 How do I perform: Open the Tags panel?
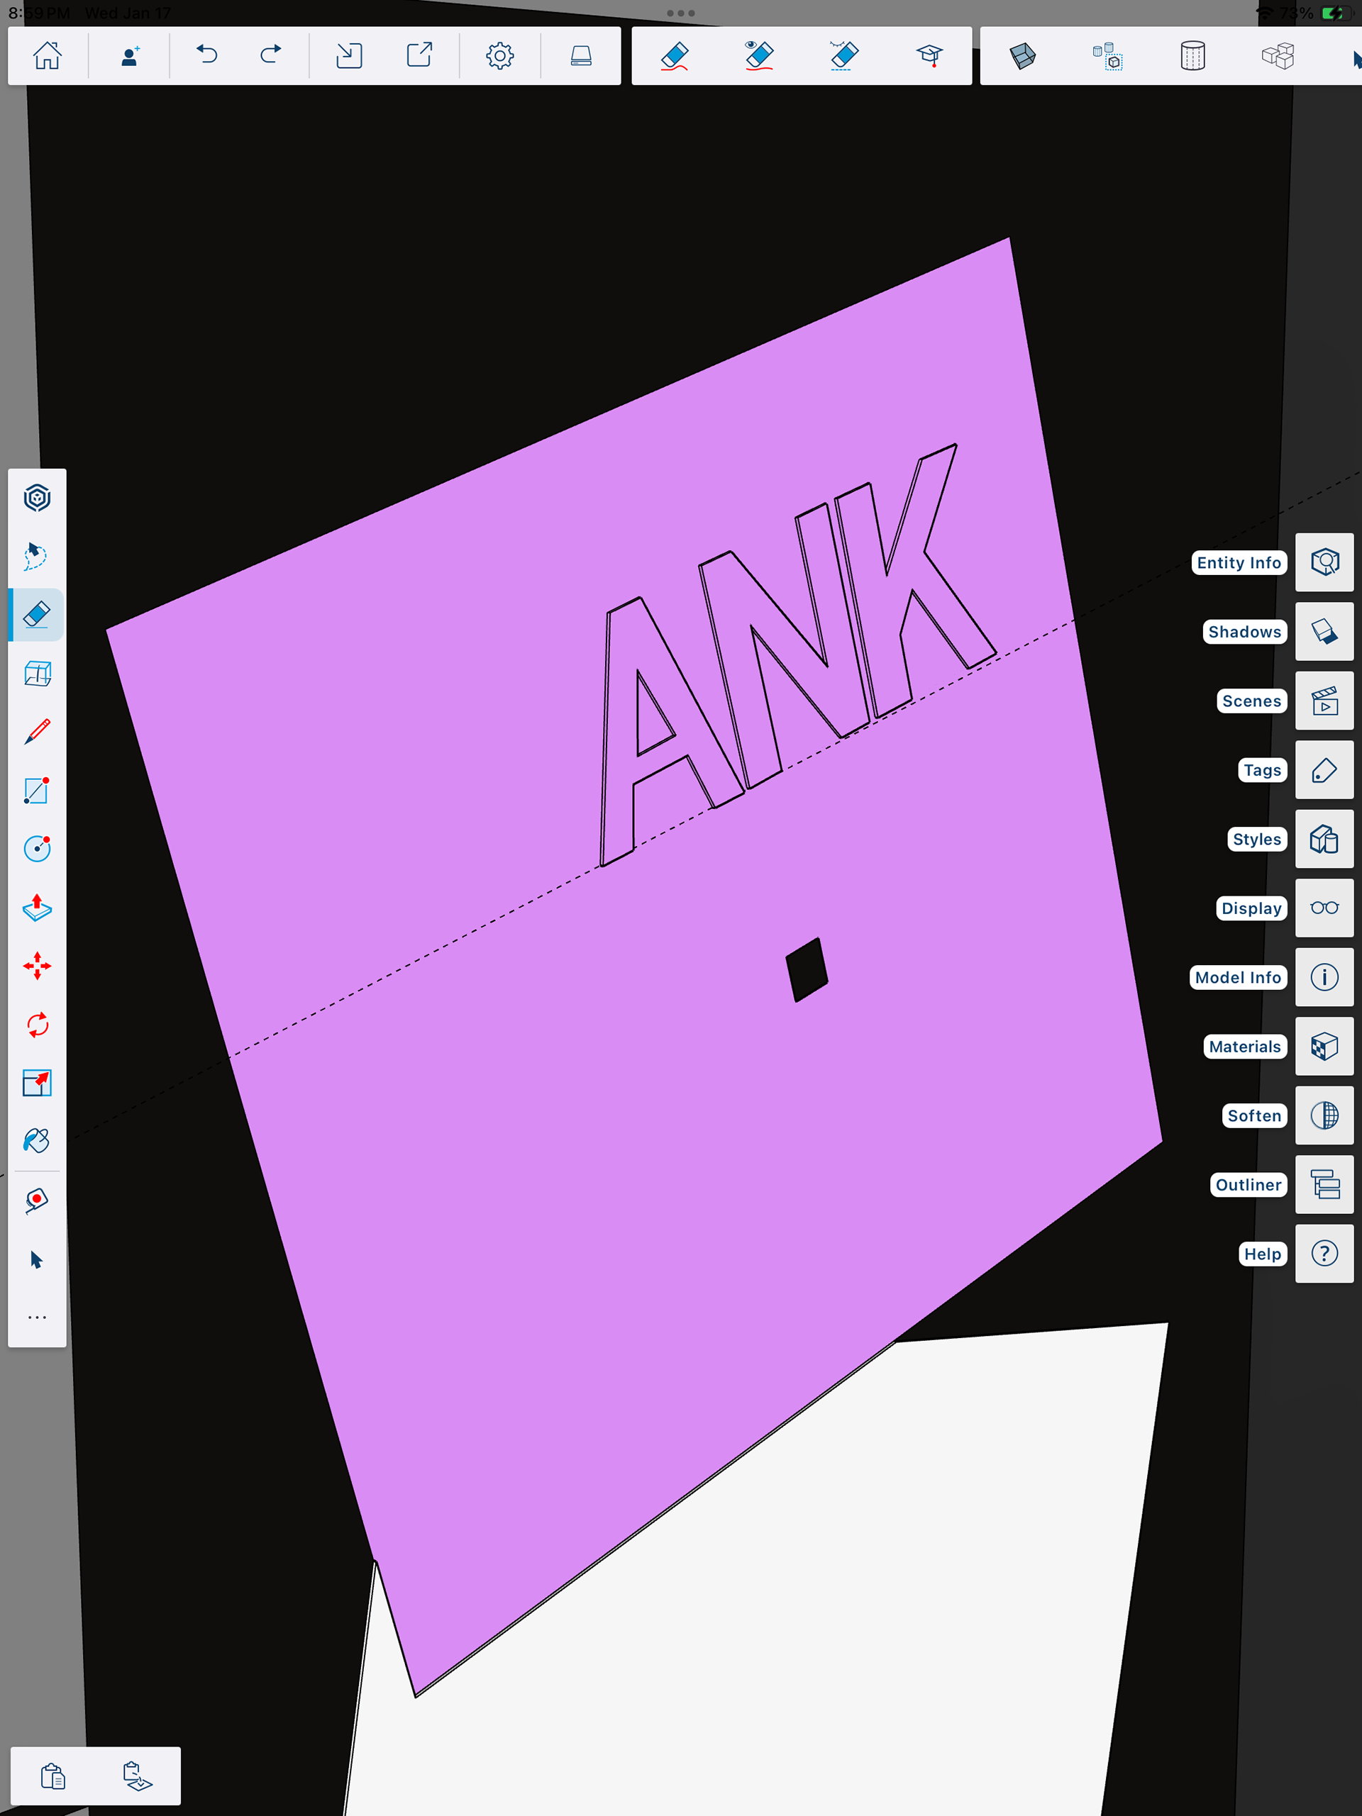pyautogui.click(x=1324, y=770)
